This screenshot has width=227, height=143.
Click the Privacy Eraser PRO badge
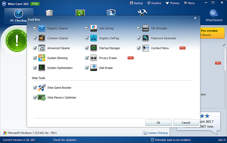[x=130, y=58]
